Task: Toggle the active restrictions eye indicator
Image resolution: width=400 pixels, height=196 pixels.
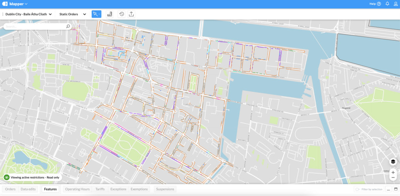Action: tap(7, 177)
